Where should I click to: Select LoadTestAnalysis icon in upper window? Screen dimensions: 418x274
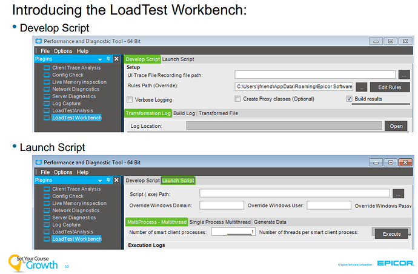[x=47, y=111]
